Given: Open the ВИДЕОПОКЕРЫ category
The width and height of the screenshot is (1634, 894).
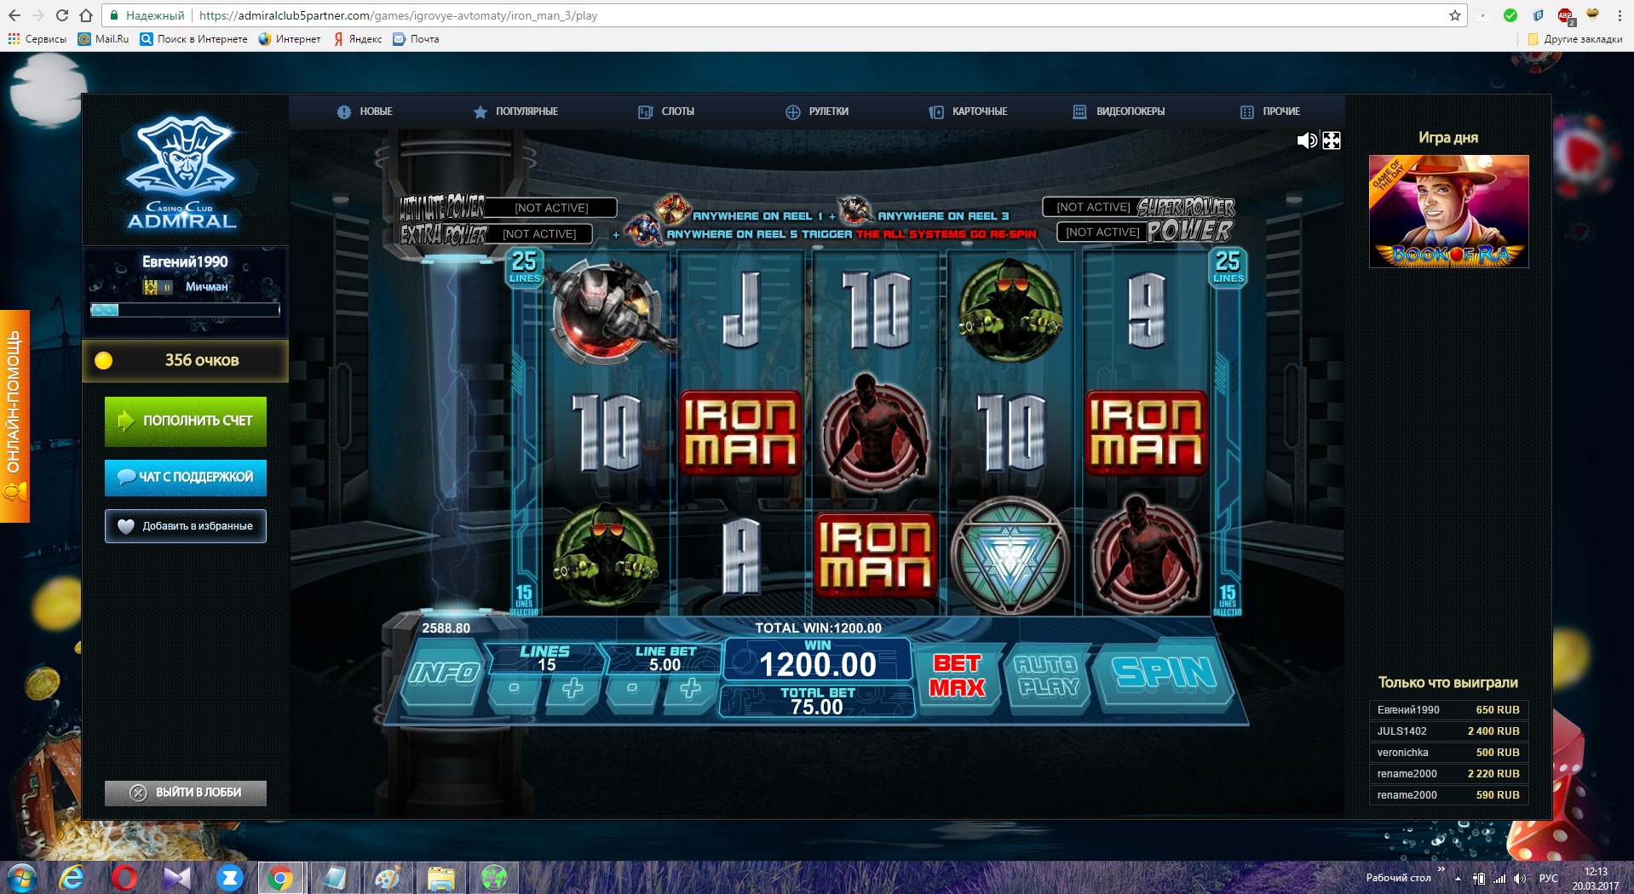Looking at the screenshot, I should [1119, 112].
